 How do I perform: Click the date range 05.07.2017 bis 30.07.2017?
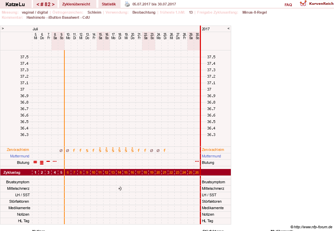point(154,4)
